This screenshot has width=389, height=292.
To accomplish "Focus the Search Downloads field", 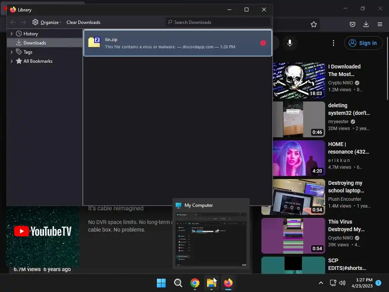I will pyautogui.click(x=218, y=22).
